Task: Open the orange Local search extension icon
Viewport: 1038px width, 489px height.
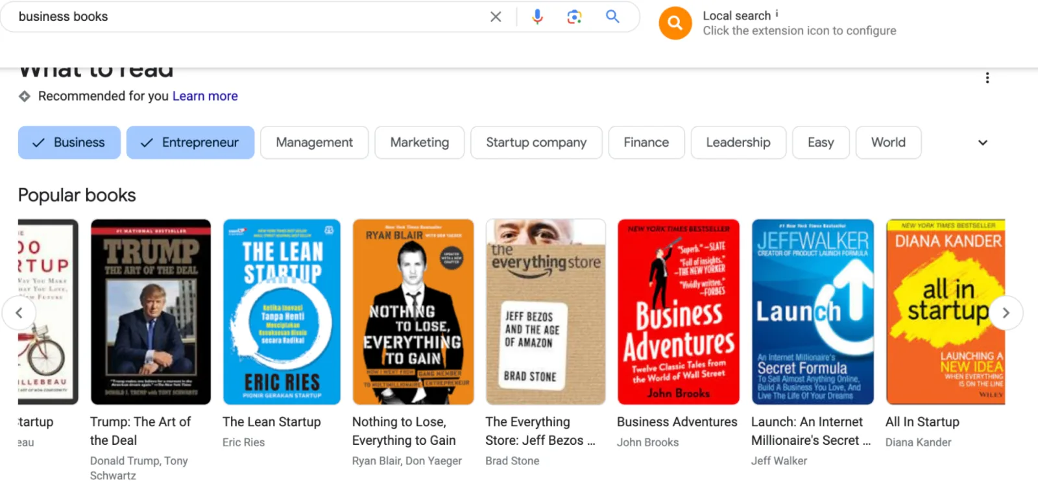Action: tap(675, 23)
